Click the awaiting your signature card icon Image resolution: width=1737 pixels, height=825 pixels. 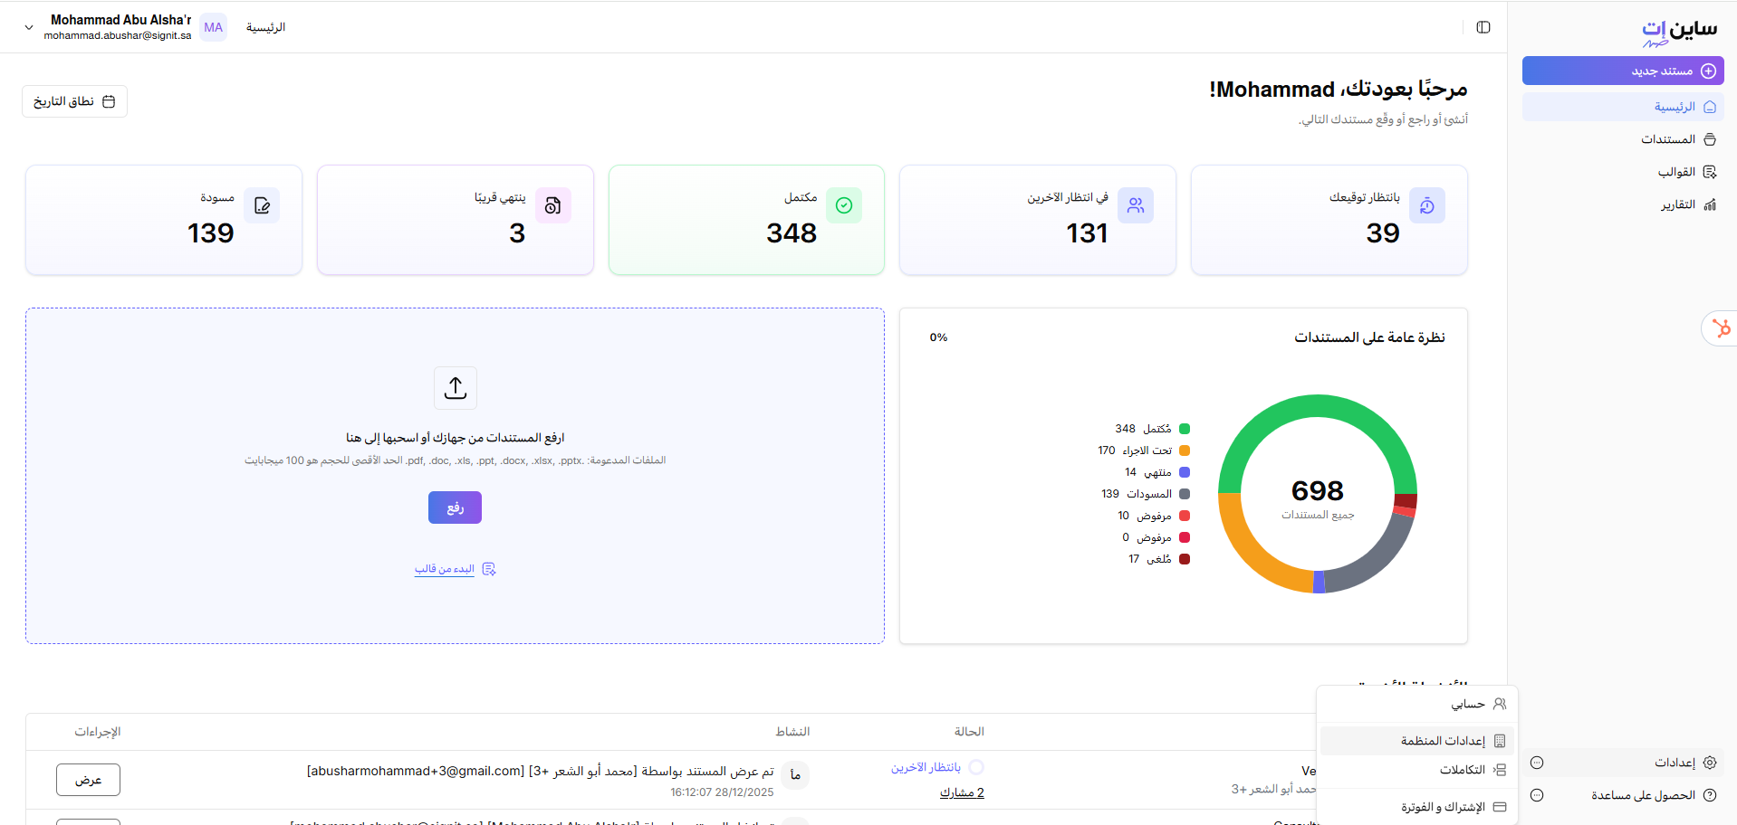tap(1426, 205)
